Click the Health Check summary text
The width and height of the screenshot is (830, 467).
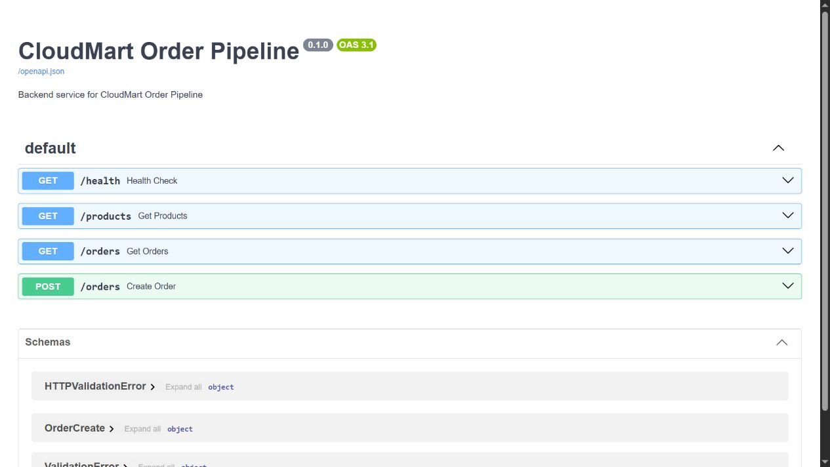(152, 181)
